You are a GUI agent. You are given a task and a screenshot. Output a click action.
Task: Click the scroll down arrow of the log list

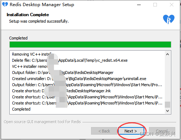pyautogui.click(x=167, y=111)
